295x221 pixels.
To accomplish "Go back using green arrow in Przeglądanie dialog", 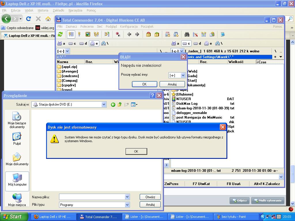I will pos(113,104).
